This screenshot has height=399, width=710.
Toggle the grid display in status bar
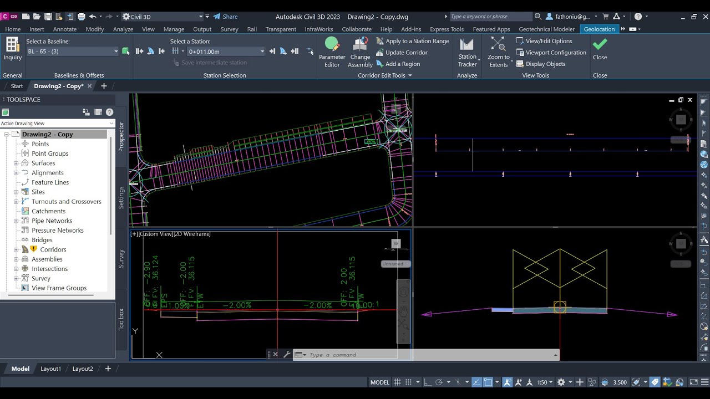click(x=397, y=382)
